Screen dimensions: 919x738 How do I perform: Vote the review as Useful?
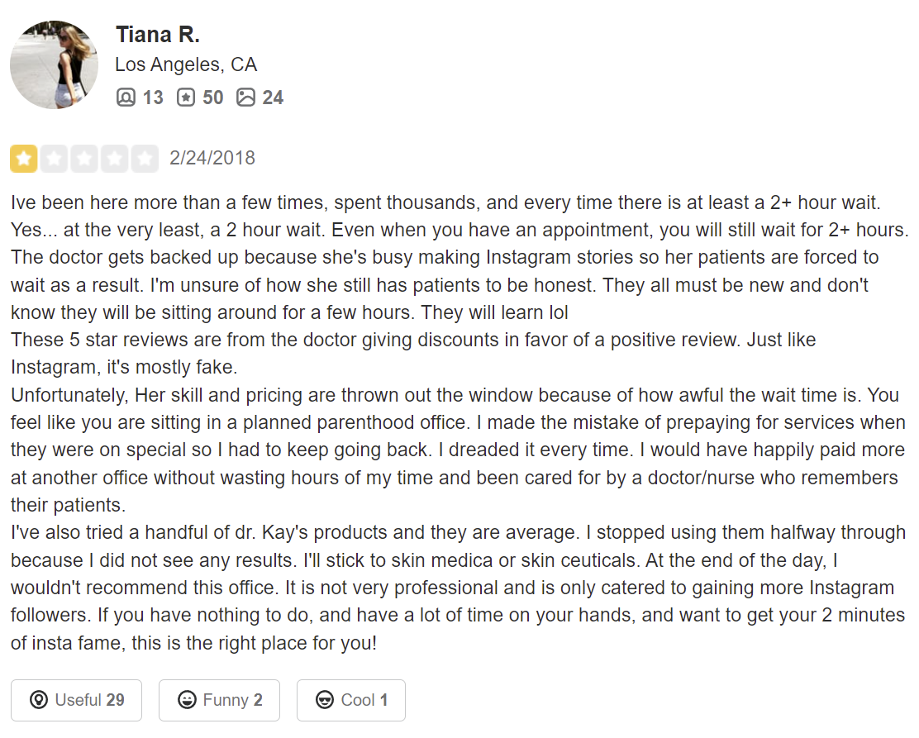(76, 700)
